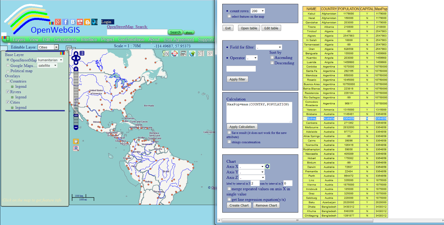Open the count rows dropdown
The height and width of the screenshot is (225, 444).
[x=258, y=11]
